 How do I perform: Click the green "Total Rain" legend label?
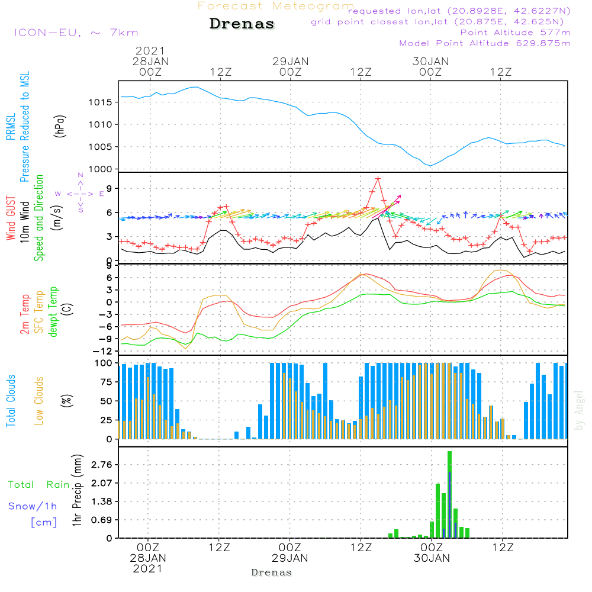tap(39, 485)
